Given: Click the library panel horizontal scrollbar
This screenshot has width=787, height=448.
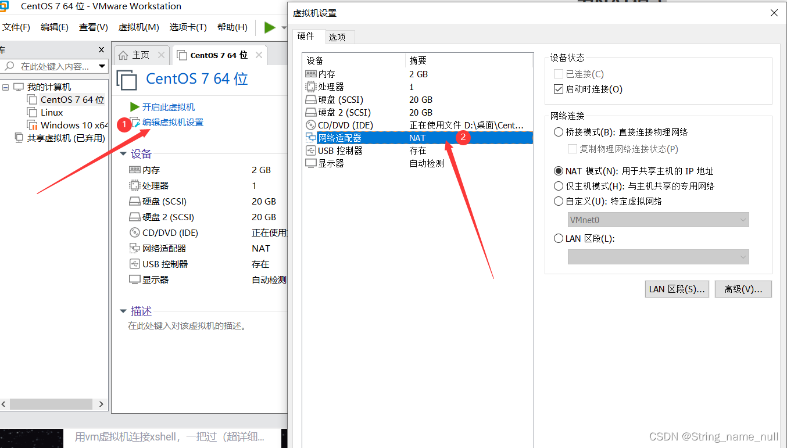Looking at the screenshot, I should 51,404.
